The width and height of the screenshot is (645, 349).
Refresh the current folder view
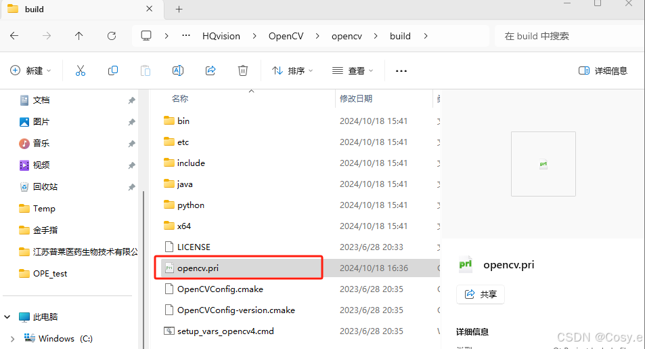click(x=112, y=36)
